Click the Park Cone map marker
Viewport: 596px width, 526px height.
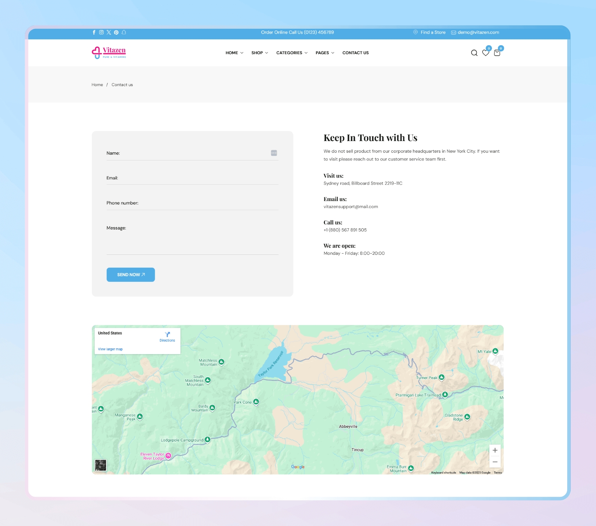(256, 402)
